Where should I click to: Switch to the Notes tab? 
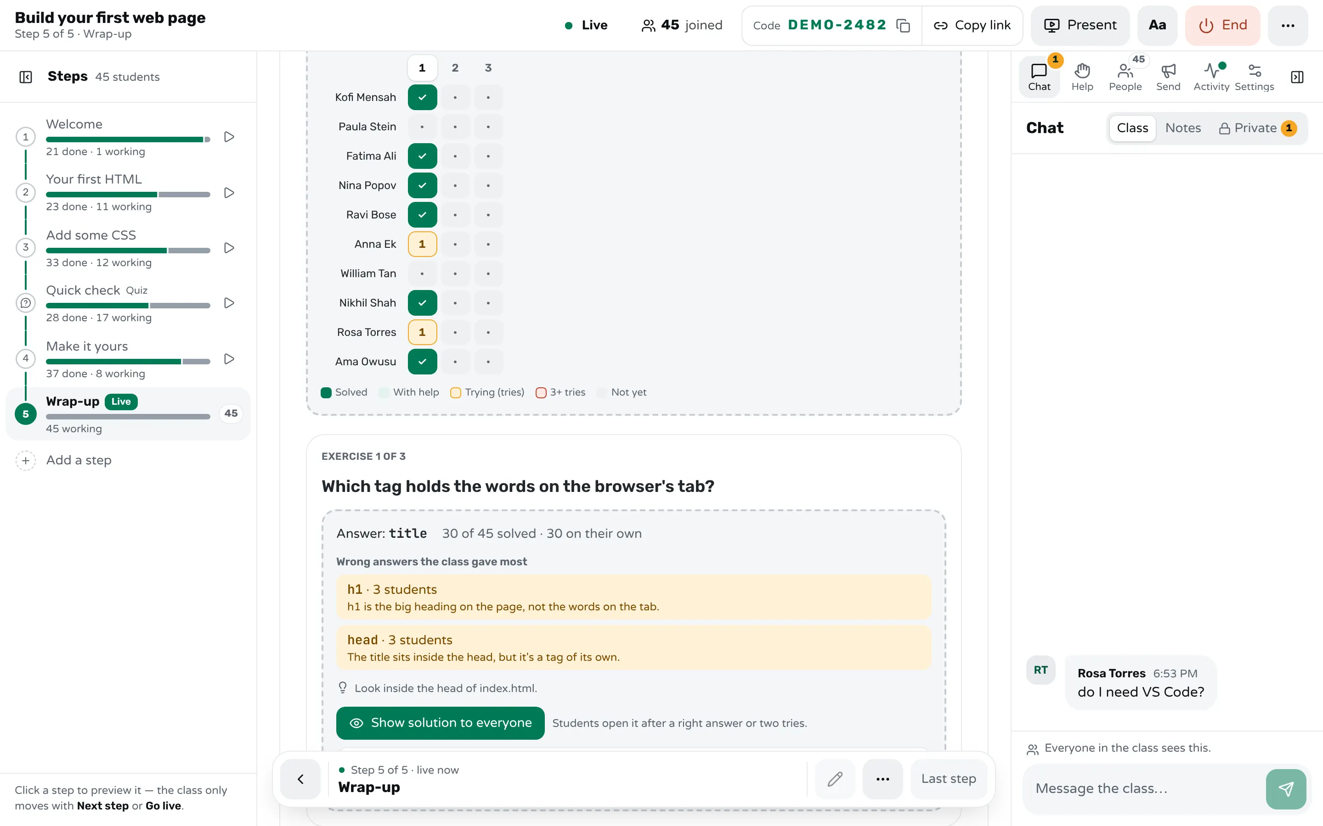1182,128
